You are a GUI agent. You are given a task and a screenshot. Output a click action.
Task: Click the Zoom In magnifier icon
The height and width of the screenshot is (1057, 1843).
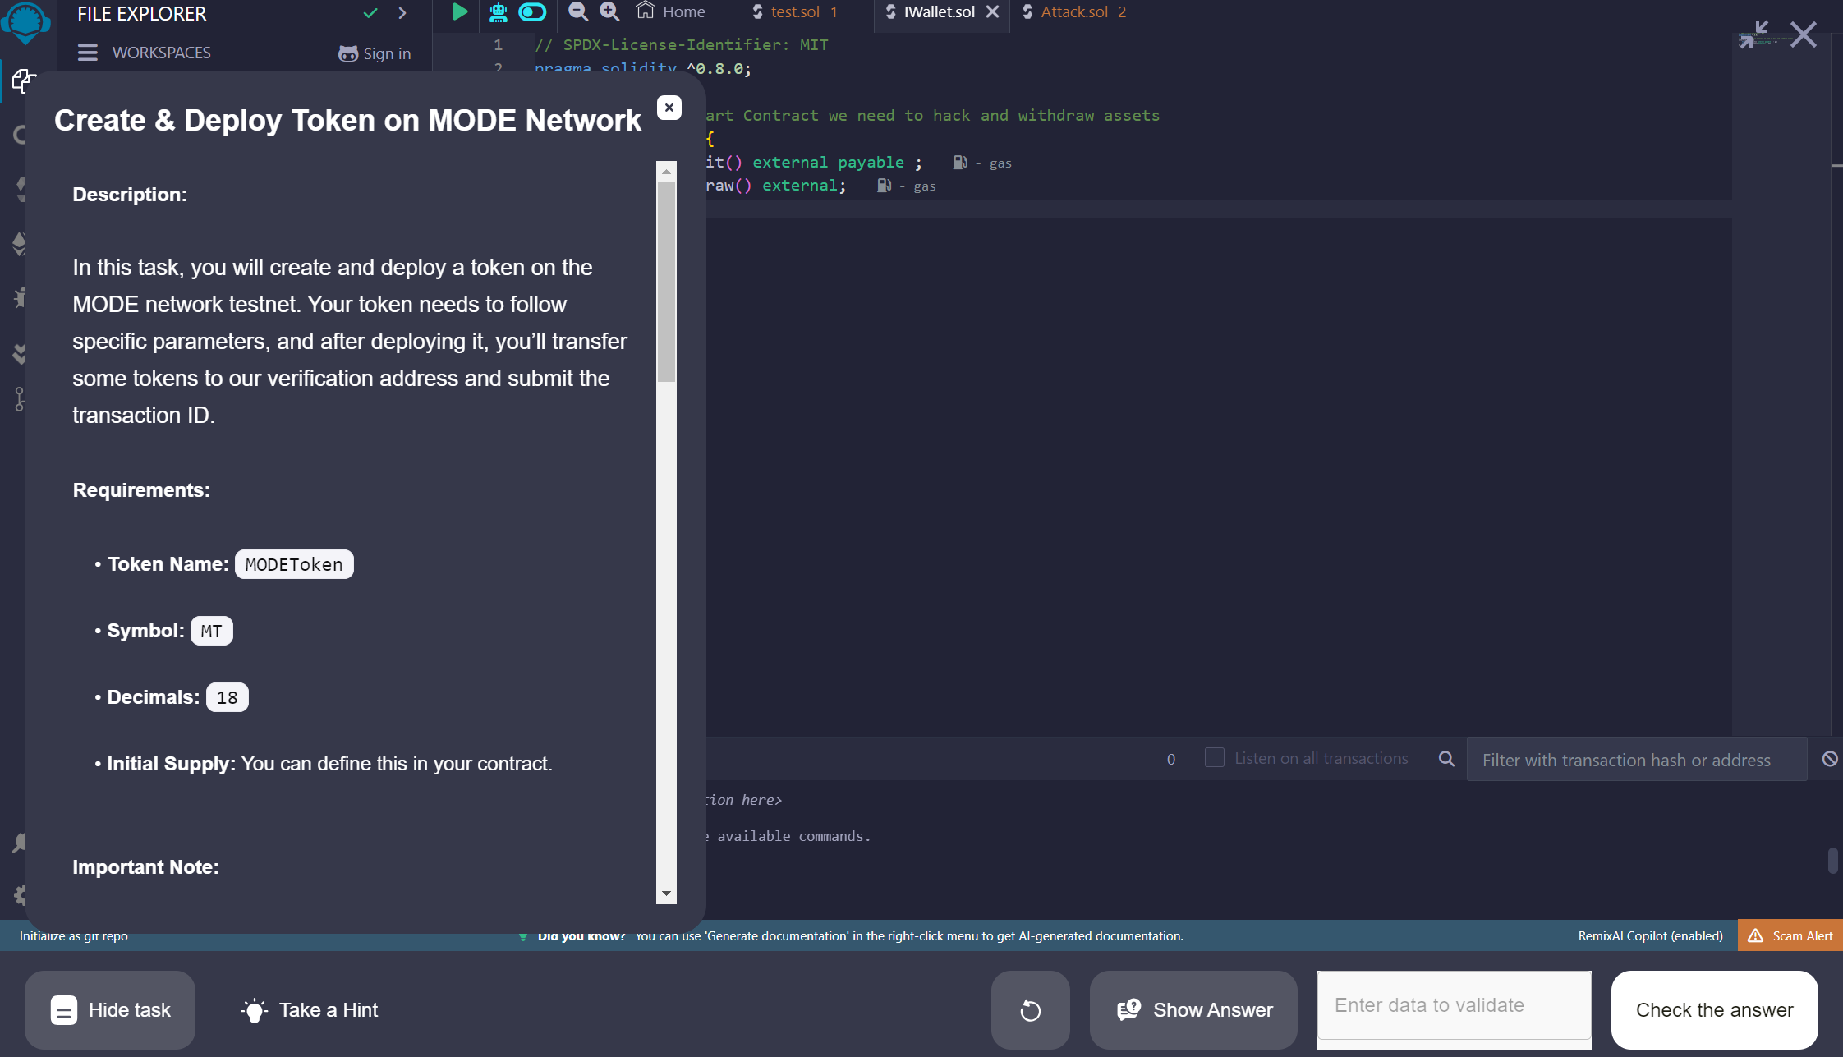(609, 11)
